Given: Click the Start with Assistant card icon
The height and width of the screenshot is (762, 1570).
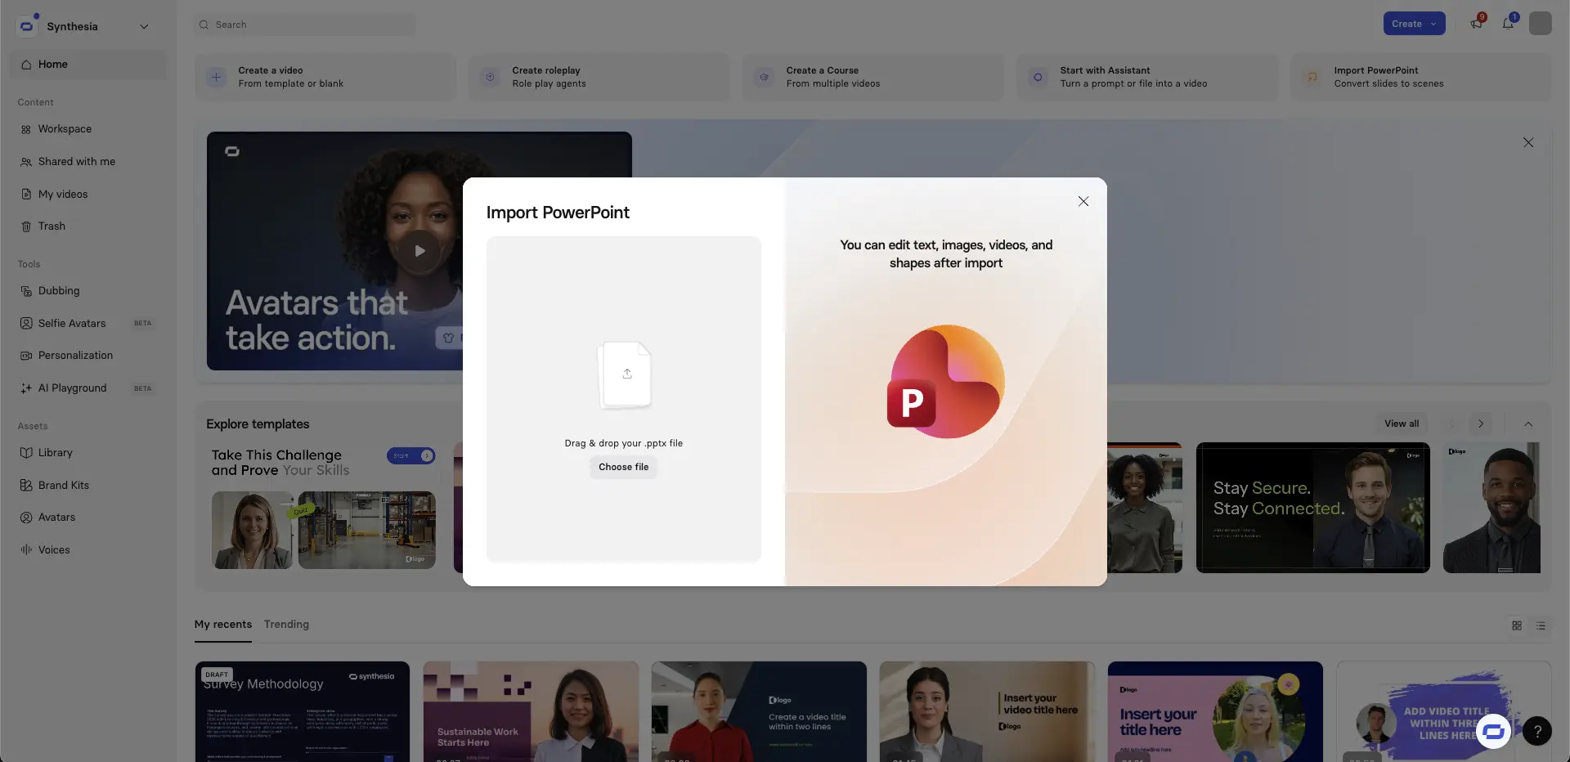Looking at the screenshot, I should (x=1038, y=77).
